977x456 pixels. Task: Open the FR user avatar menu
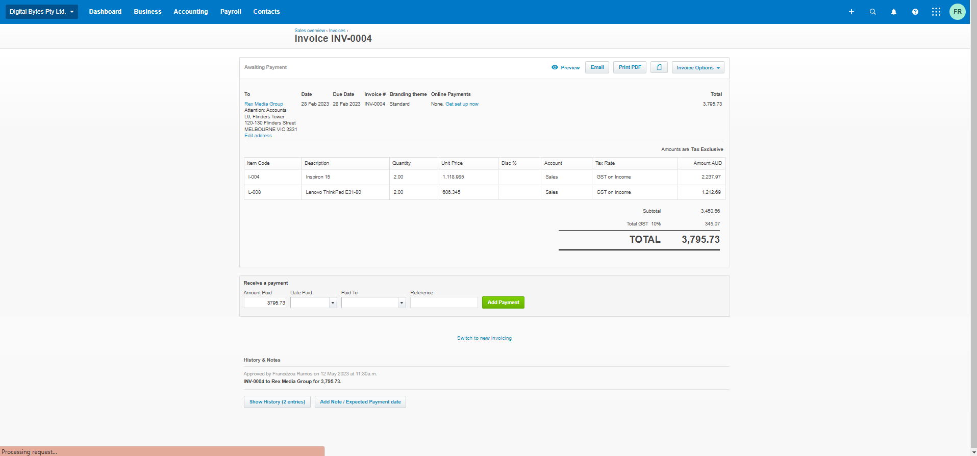tap(958, 12)
